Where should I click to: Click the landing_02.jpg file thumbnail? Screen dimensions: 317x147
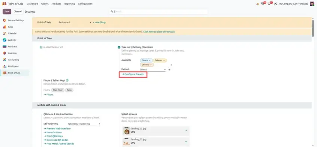click(127, 141)
